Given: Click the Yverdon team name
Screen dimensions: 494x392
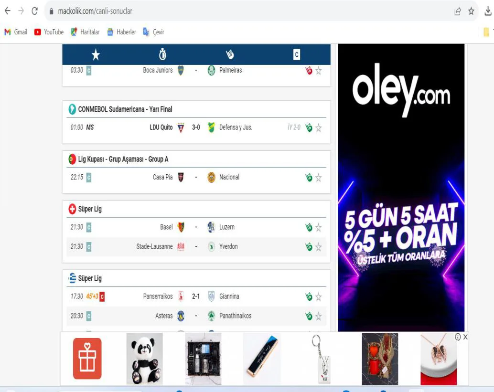Looking at the screenshot, I should point(228,246).
